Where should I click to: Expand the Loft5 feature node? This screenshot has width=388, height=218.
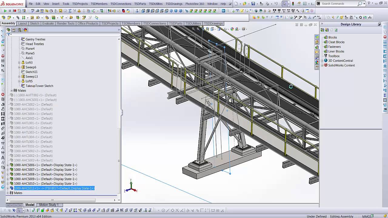pos(19,81)
